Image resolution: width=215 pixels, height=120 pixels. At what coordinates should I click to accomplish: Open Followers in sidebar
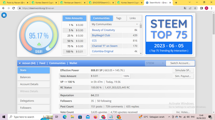tap(34, 108)
